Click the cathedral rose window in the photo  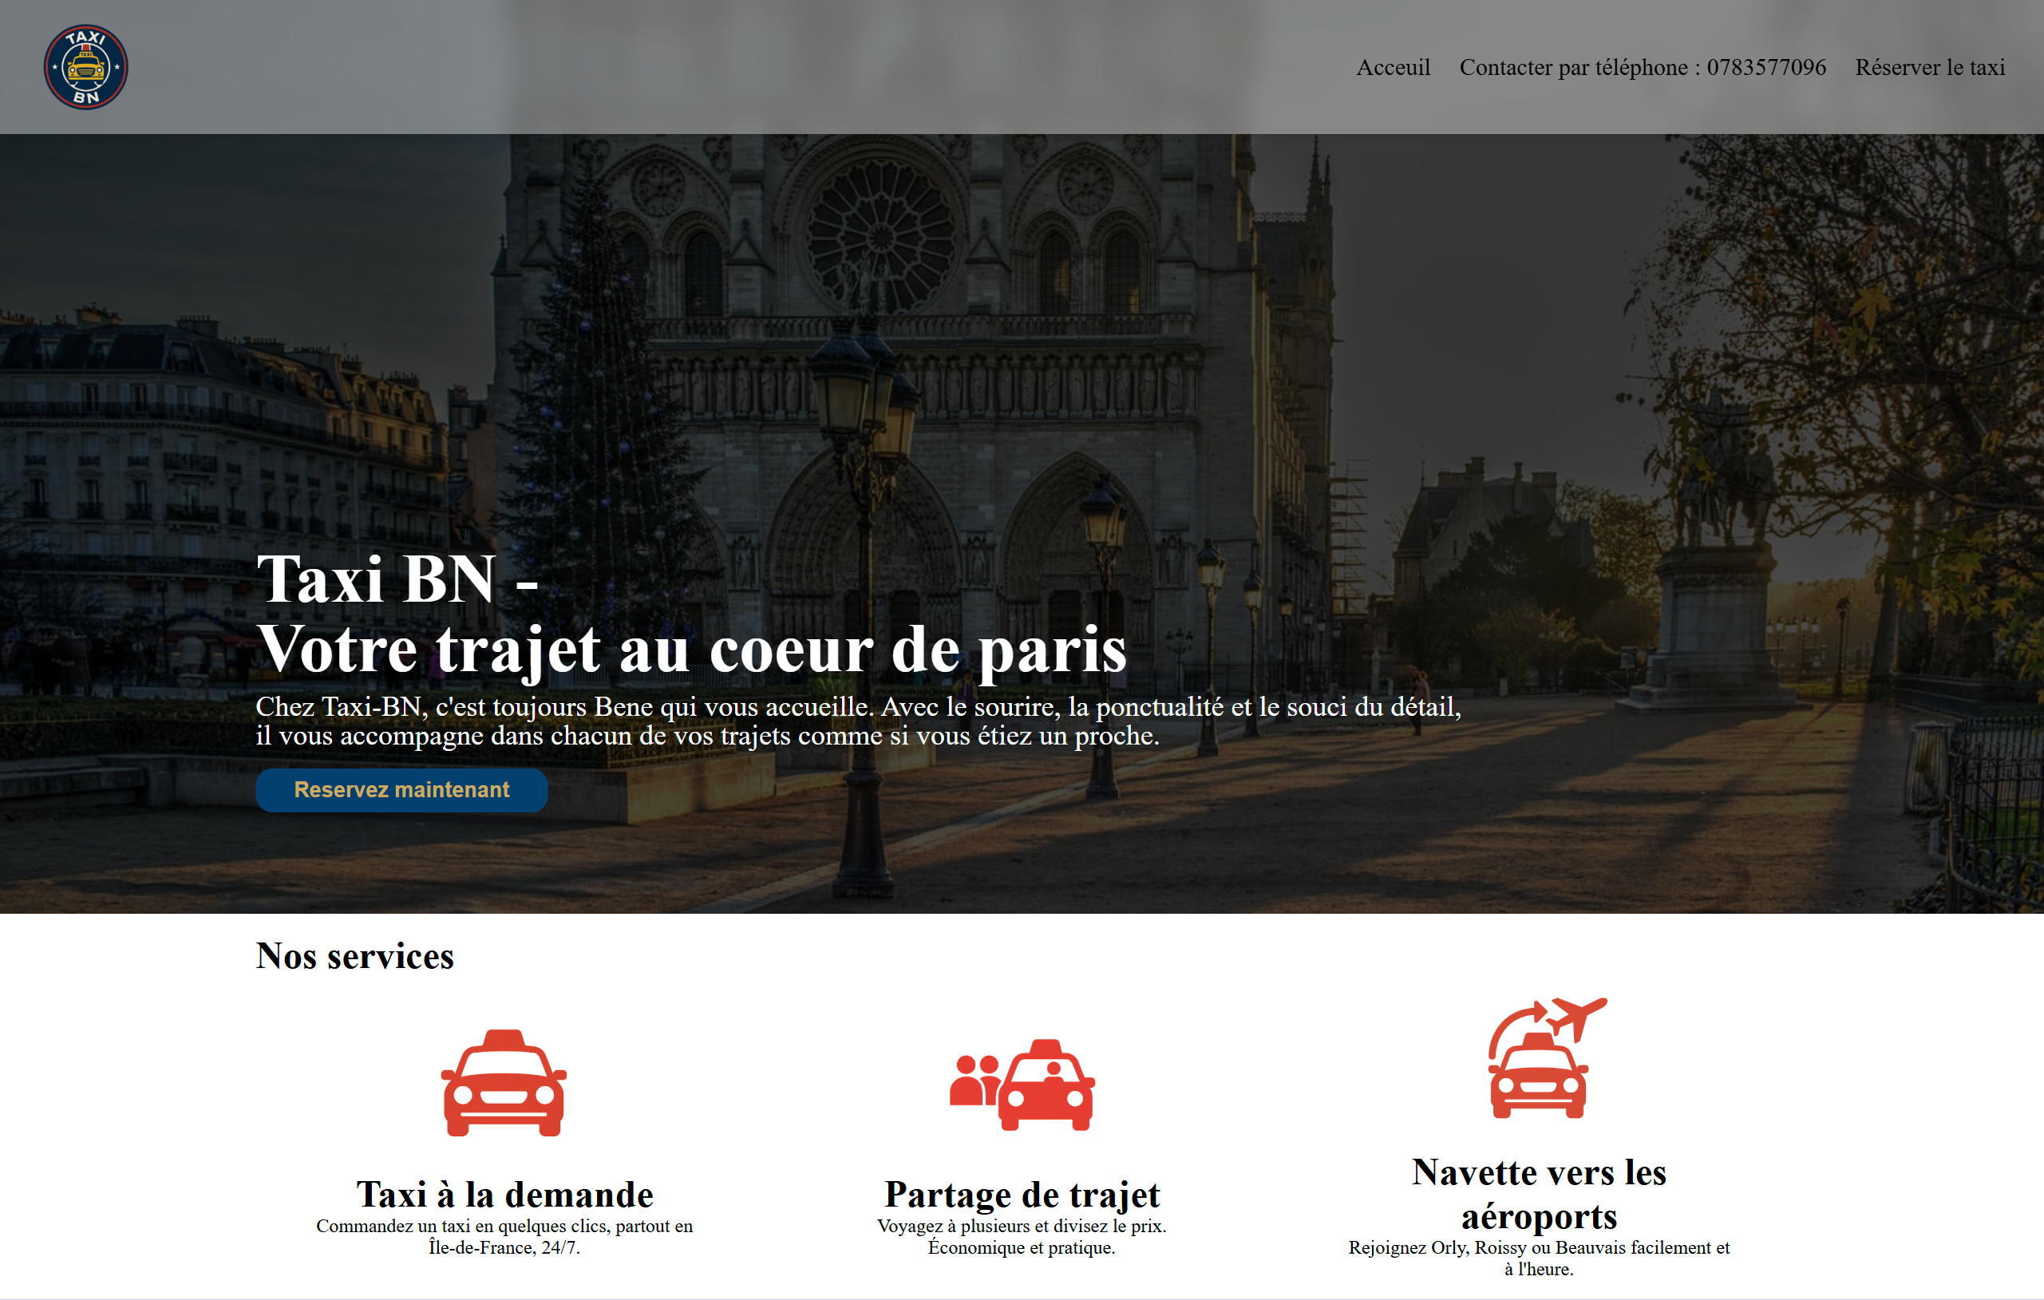[880, 236]
